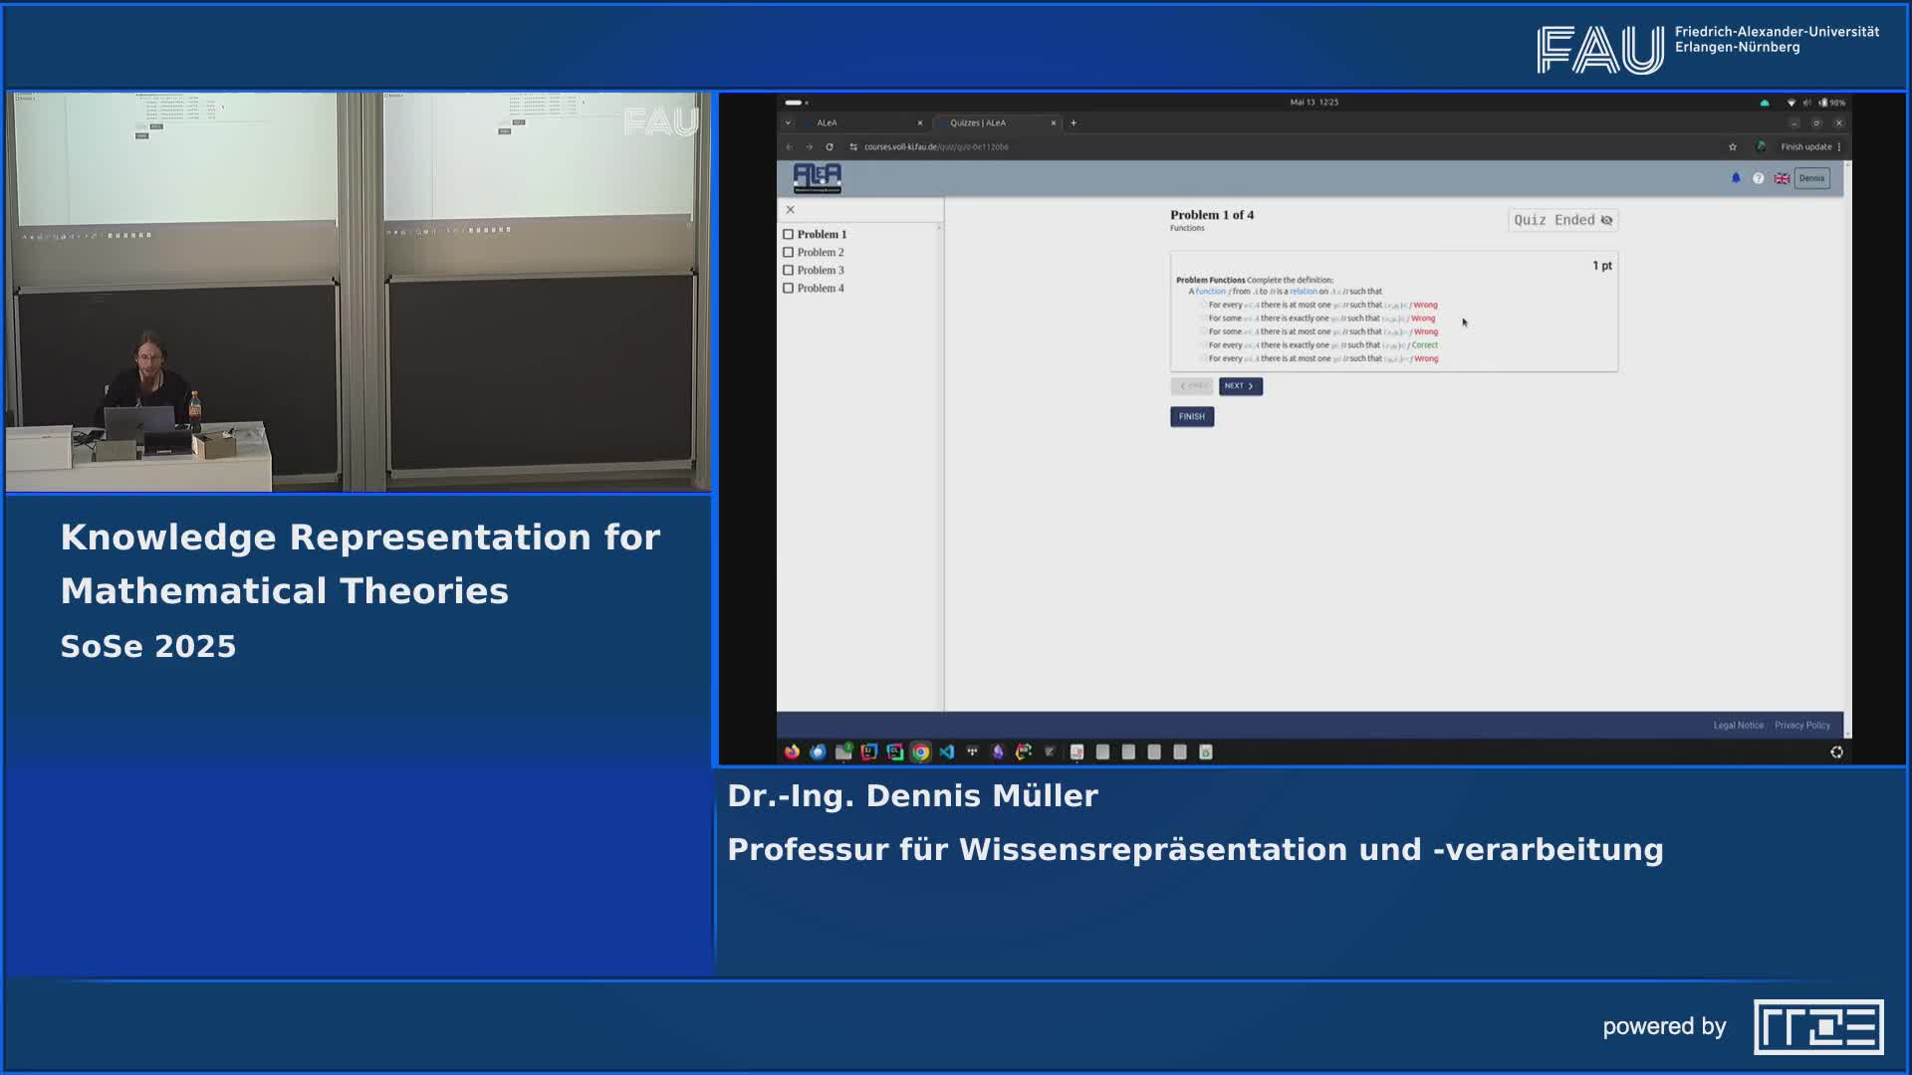Viewport: 1912px width, 1075px height.
Task: Check the Problem 3 checkbox
Action: pyautogui.click(x=790, y=270)
